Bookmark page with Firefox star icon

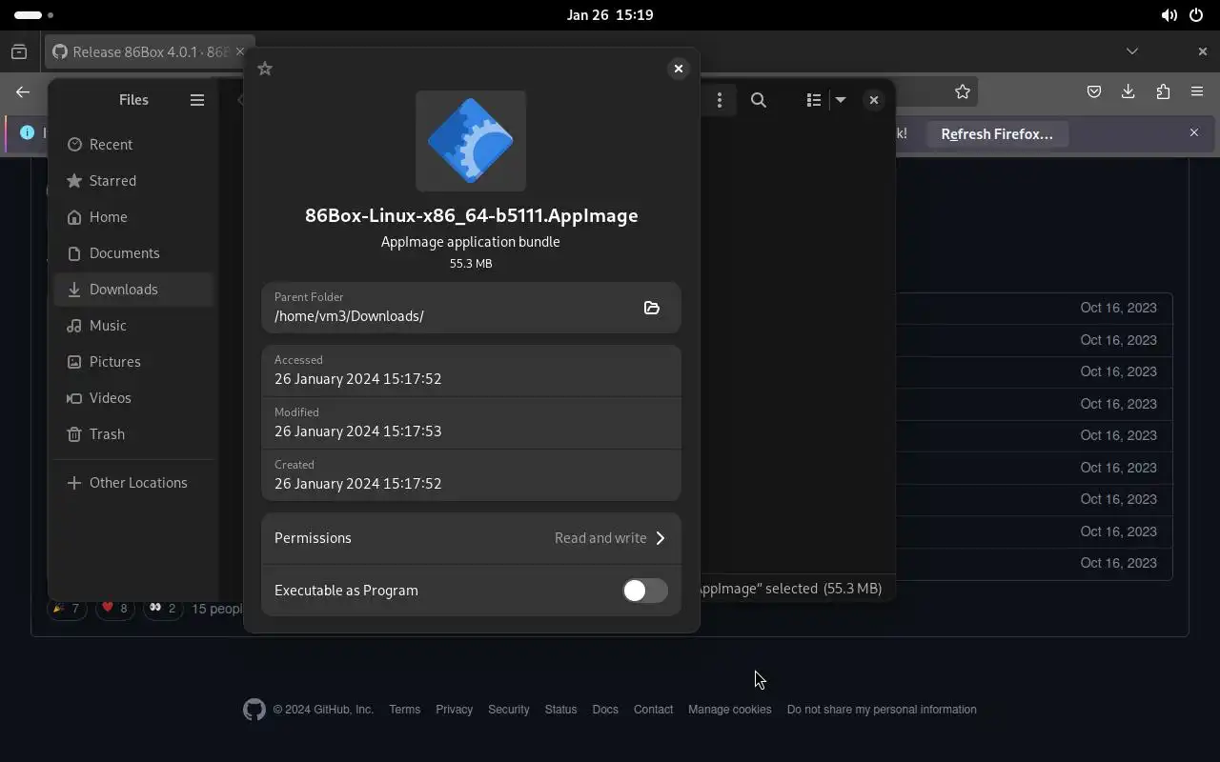(x=963, y=92)
